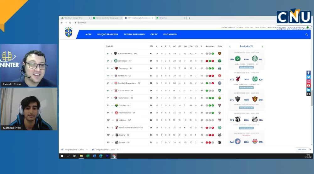The height and width of the screenshot is (174, 314).
Task: Open CBF's YouTube channel icon
Action: coord(309,86)
